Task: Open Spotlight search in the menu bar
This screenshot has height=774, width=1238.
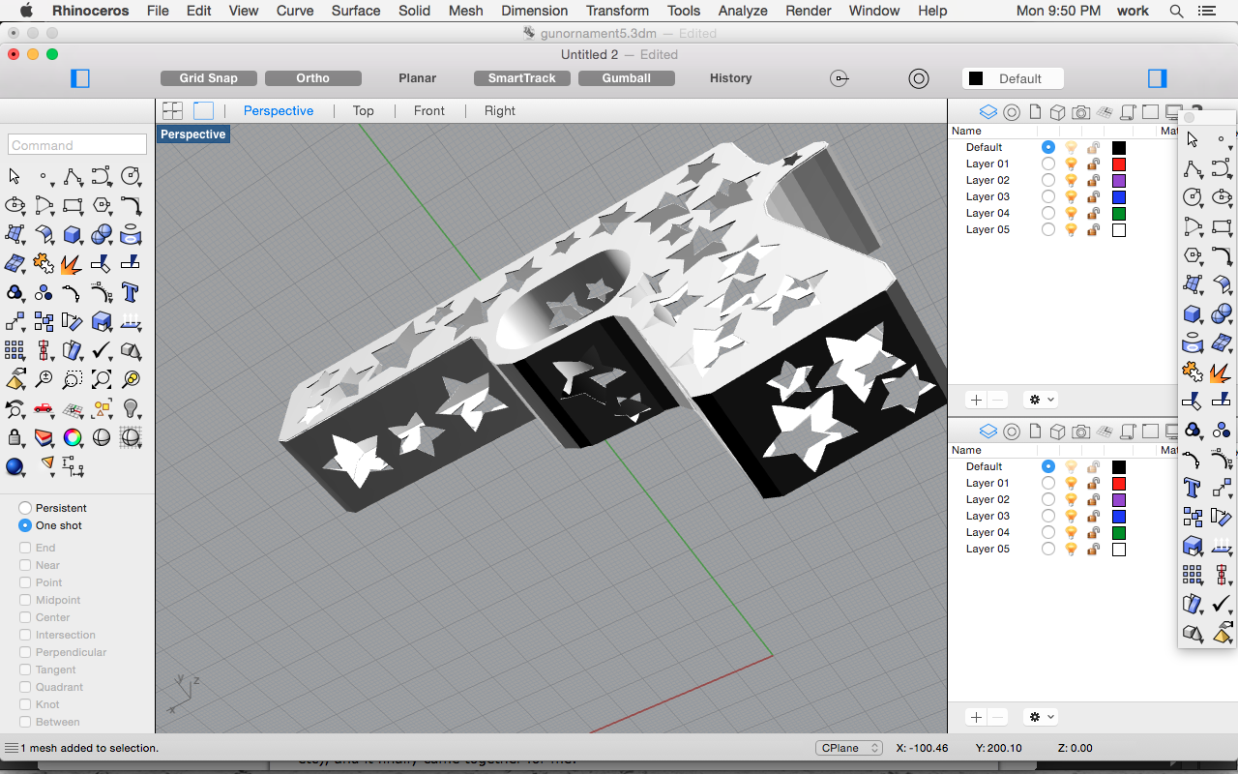Action: (x=1176, y=11)
